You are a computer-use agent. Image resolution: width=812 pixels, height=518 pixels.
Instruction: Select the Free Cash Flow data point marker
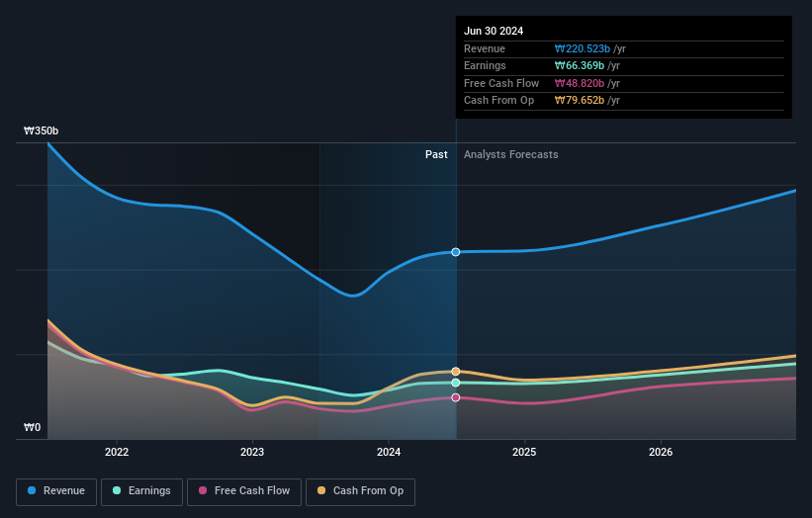pos(456,397)
